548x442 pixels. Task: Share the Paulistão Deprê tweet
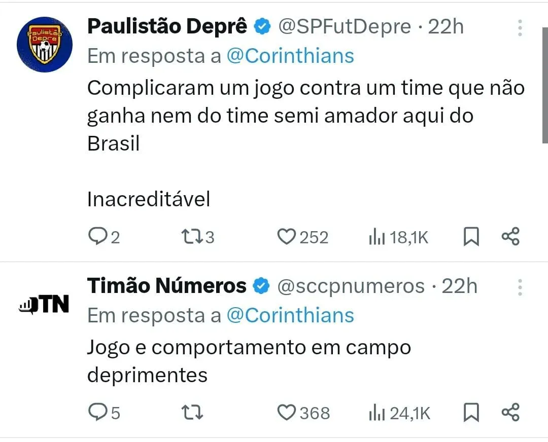click(x=510, y=237)
